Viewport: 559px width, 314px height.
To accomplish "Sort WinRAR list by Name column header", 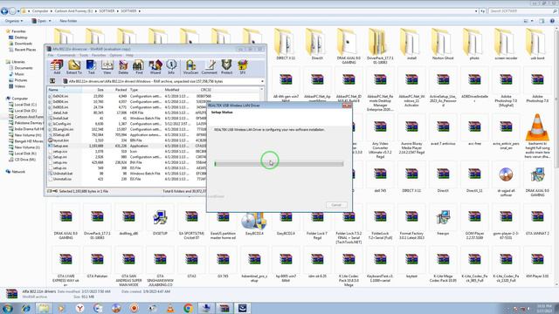I will click(65, 90).
